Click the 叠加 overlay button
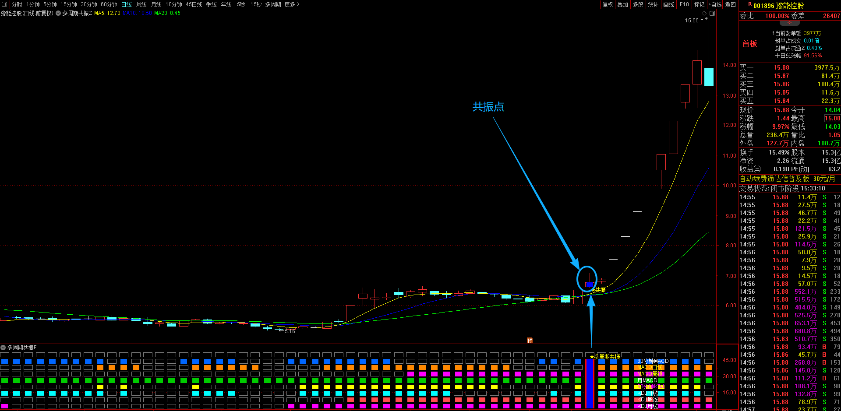 coord(623,4)
